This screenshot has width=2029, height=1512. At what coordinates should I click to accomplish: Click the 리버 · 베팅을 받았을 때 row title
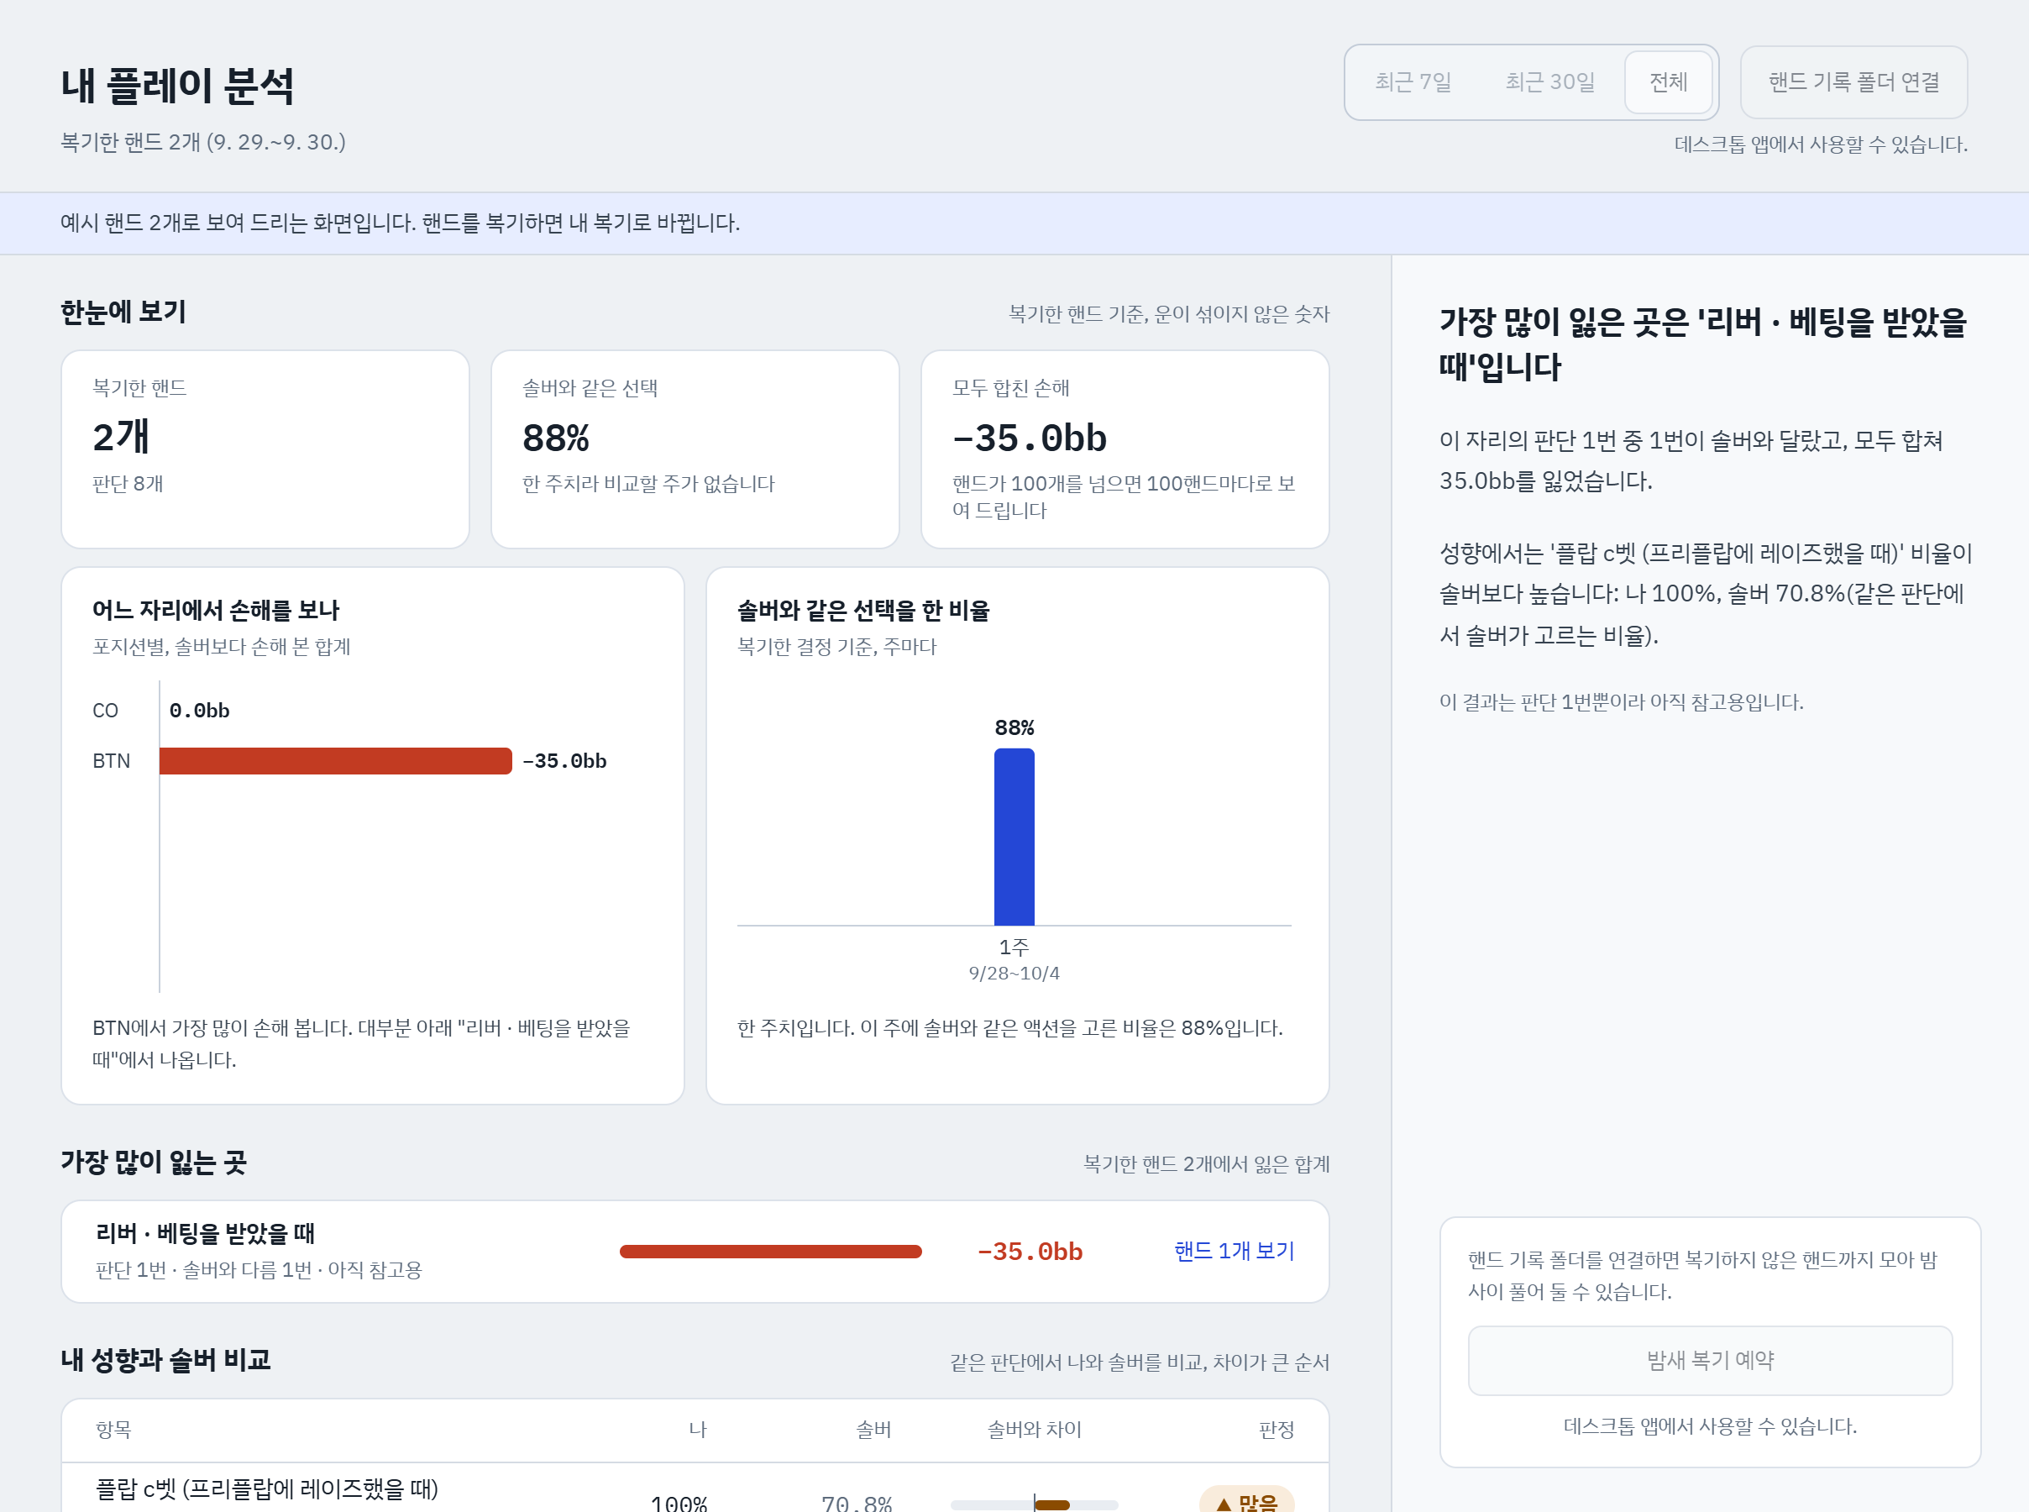click(x=205, y=1233)
